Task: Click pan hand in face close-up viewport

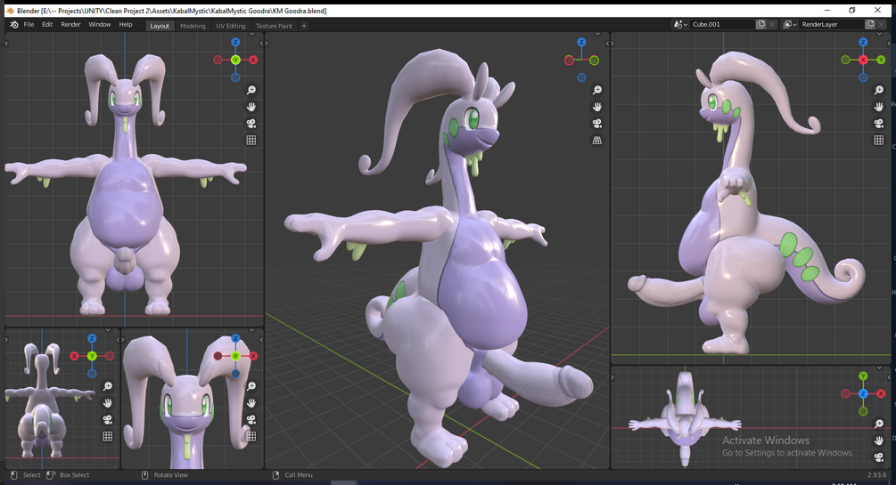Action: point(251,403)
